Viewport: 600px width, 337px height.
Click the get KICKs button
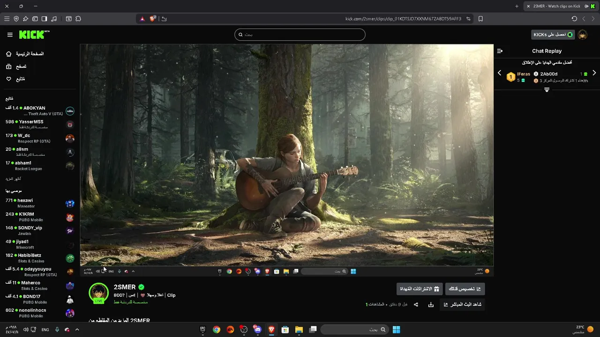click(x=553, y=35)
